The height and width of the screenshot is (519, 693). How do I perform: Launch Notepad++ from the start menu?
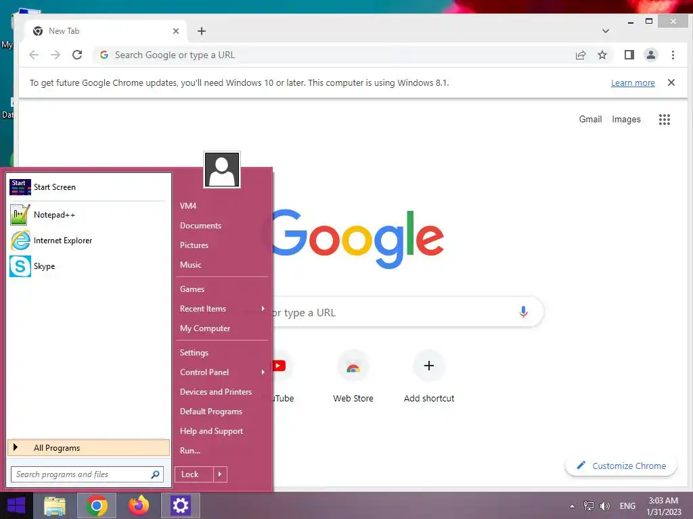87,215
